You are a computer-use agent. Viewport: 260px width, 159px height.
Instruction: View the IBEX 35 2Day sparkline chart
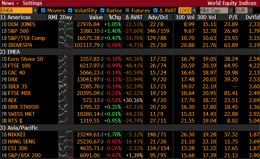(66, 86)
